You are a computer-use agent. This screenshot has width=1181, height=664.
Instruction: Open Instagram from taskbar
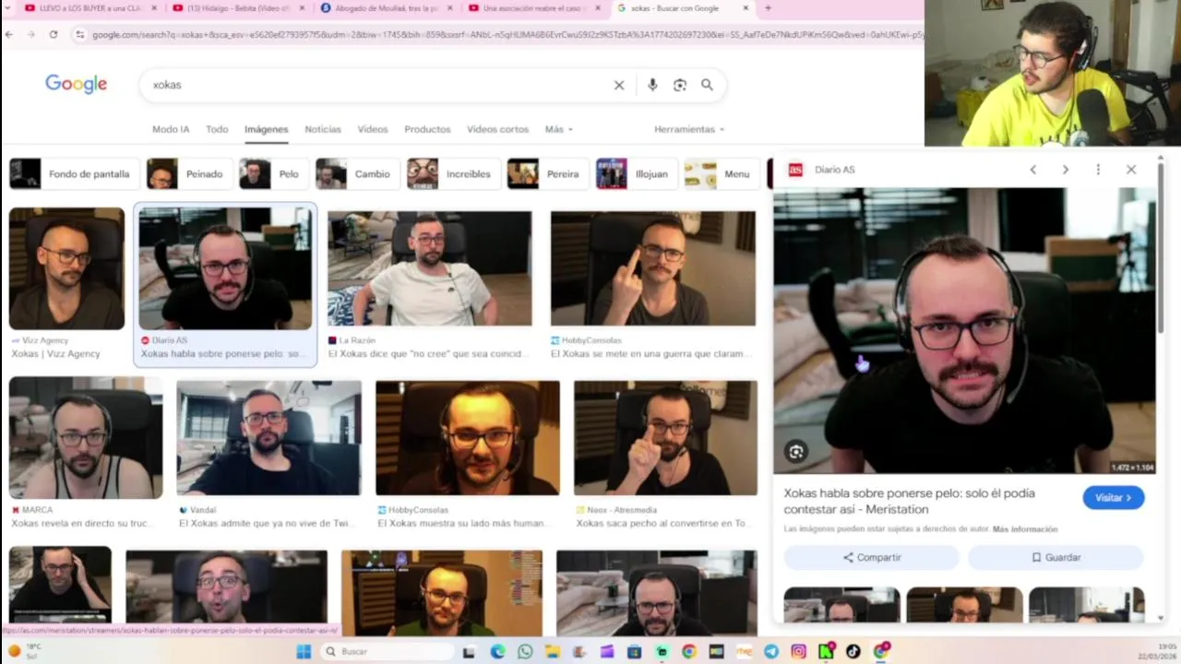[x=798, y=652]
